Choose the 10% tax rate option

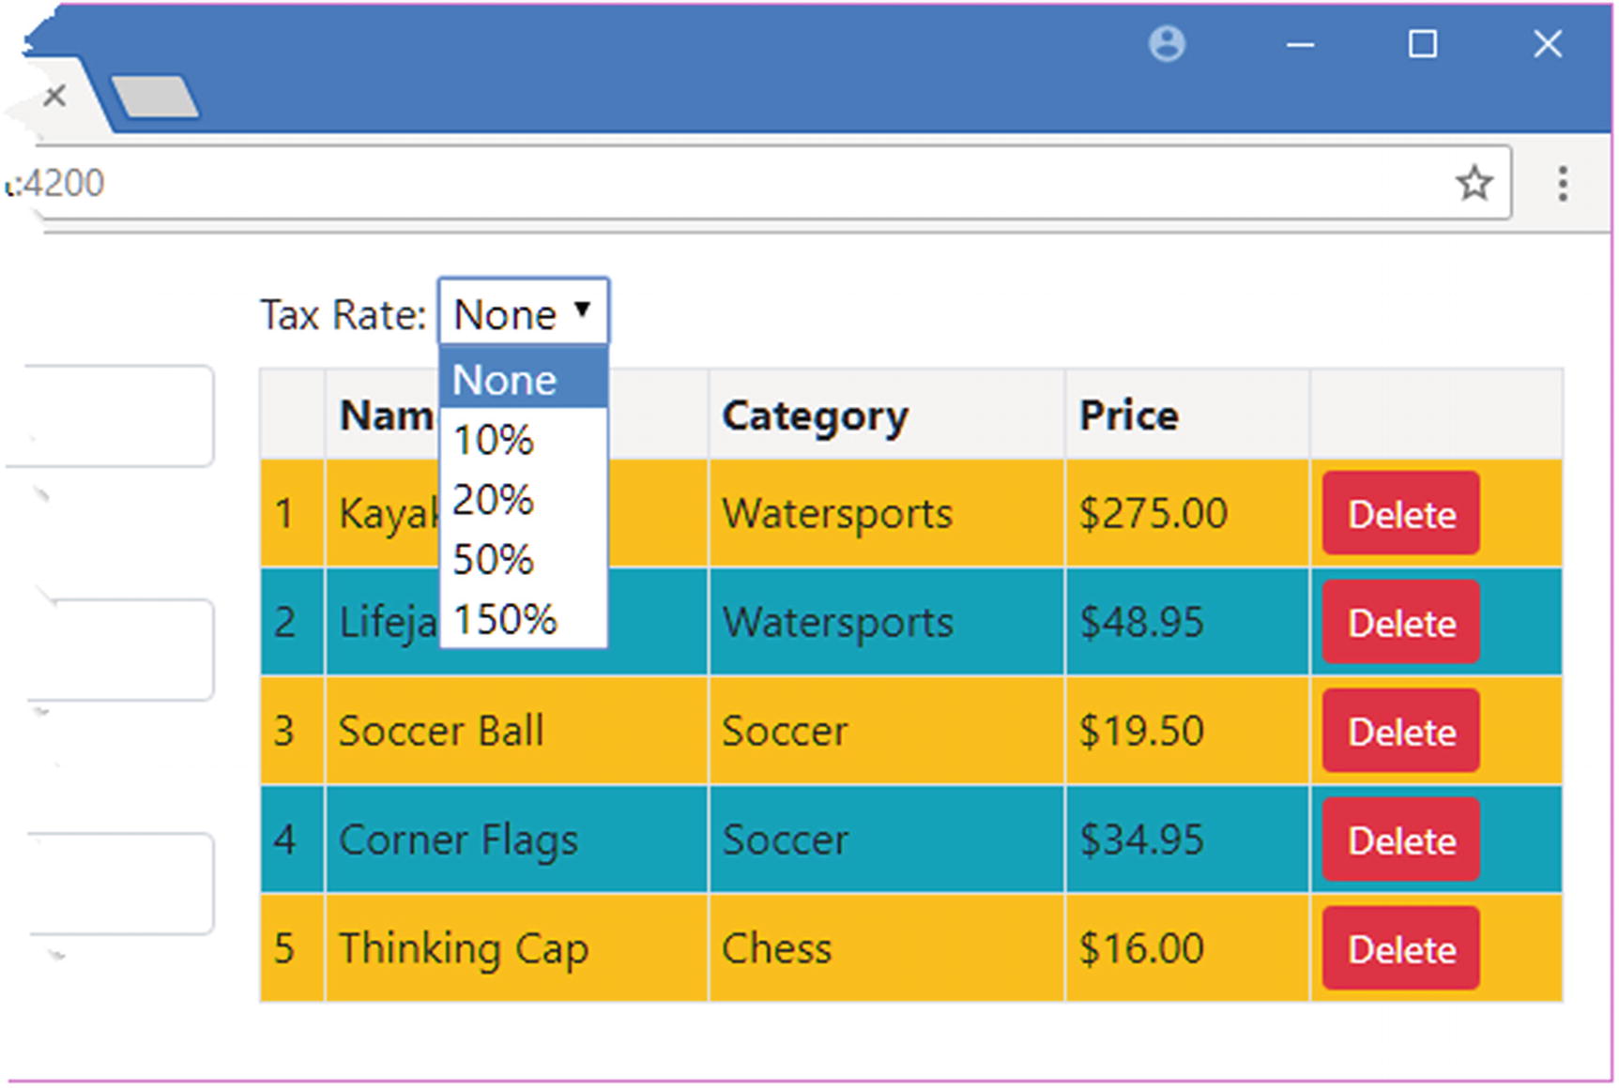tap(523, 440)
